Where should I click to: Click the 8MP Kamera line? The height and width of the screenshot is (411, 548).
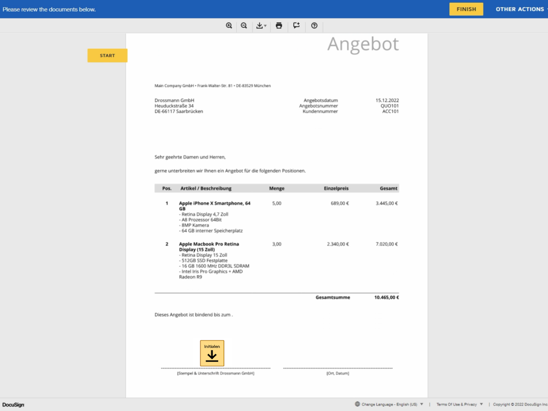(x=194, y=225)
